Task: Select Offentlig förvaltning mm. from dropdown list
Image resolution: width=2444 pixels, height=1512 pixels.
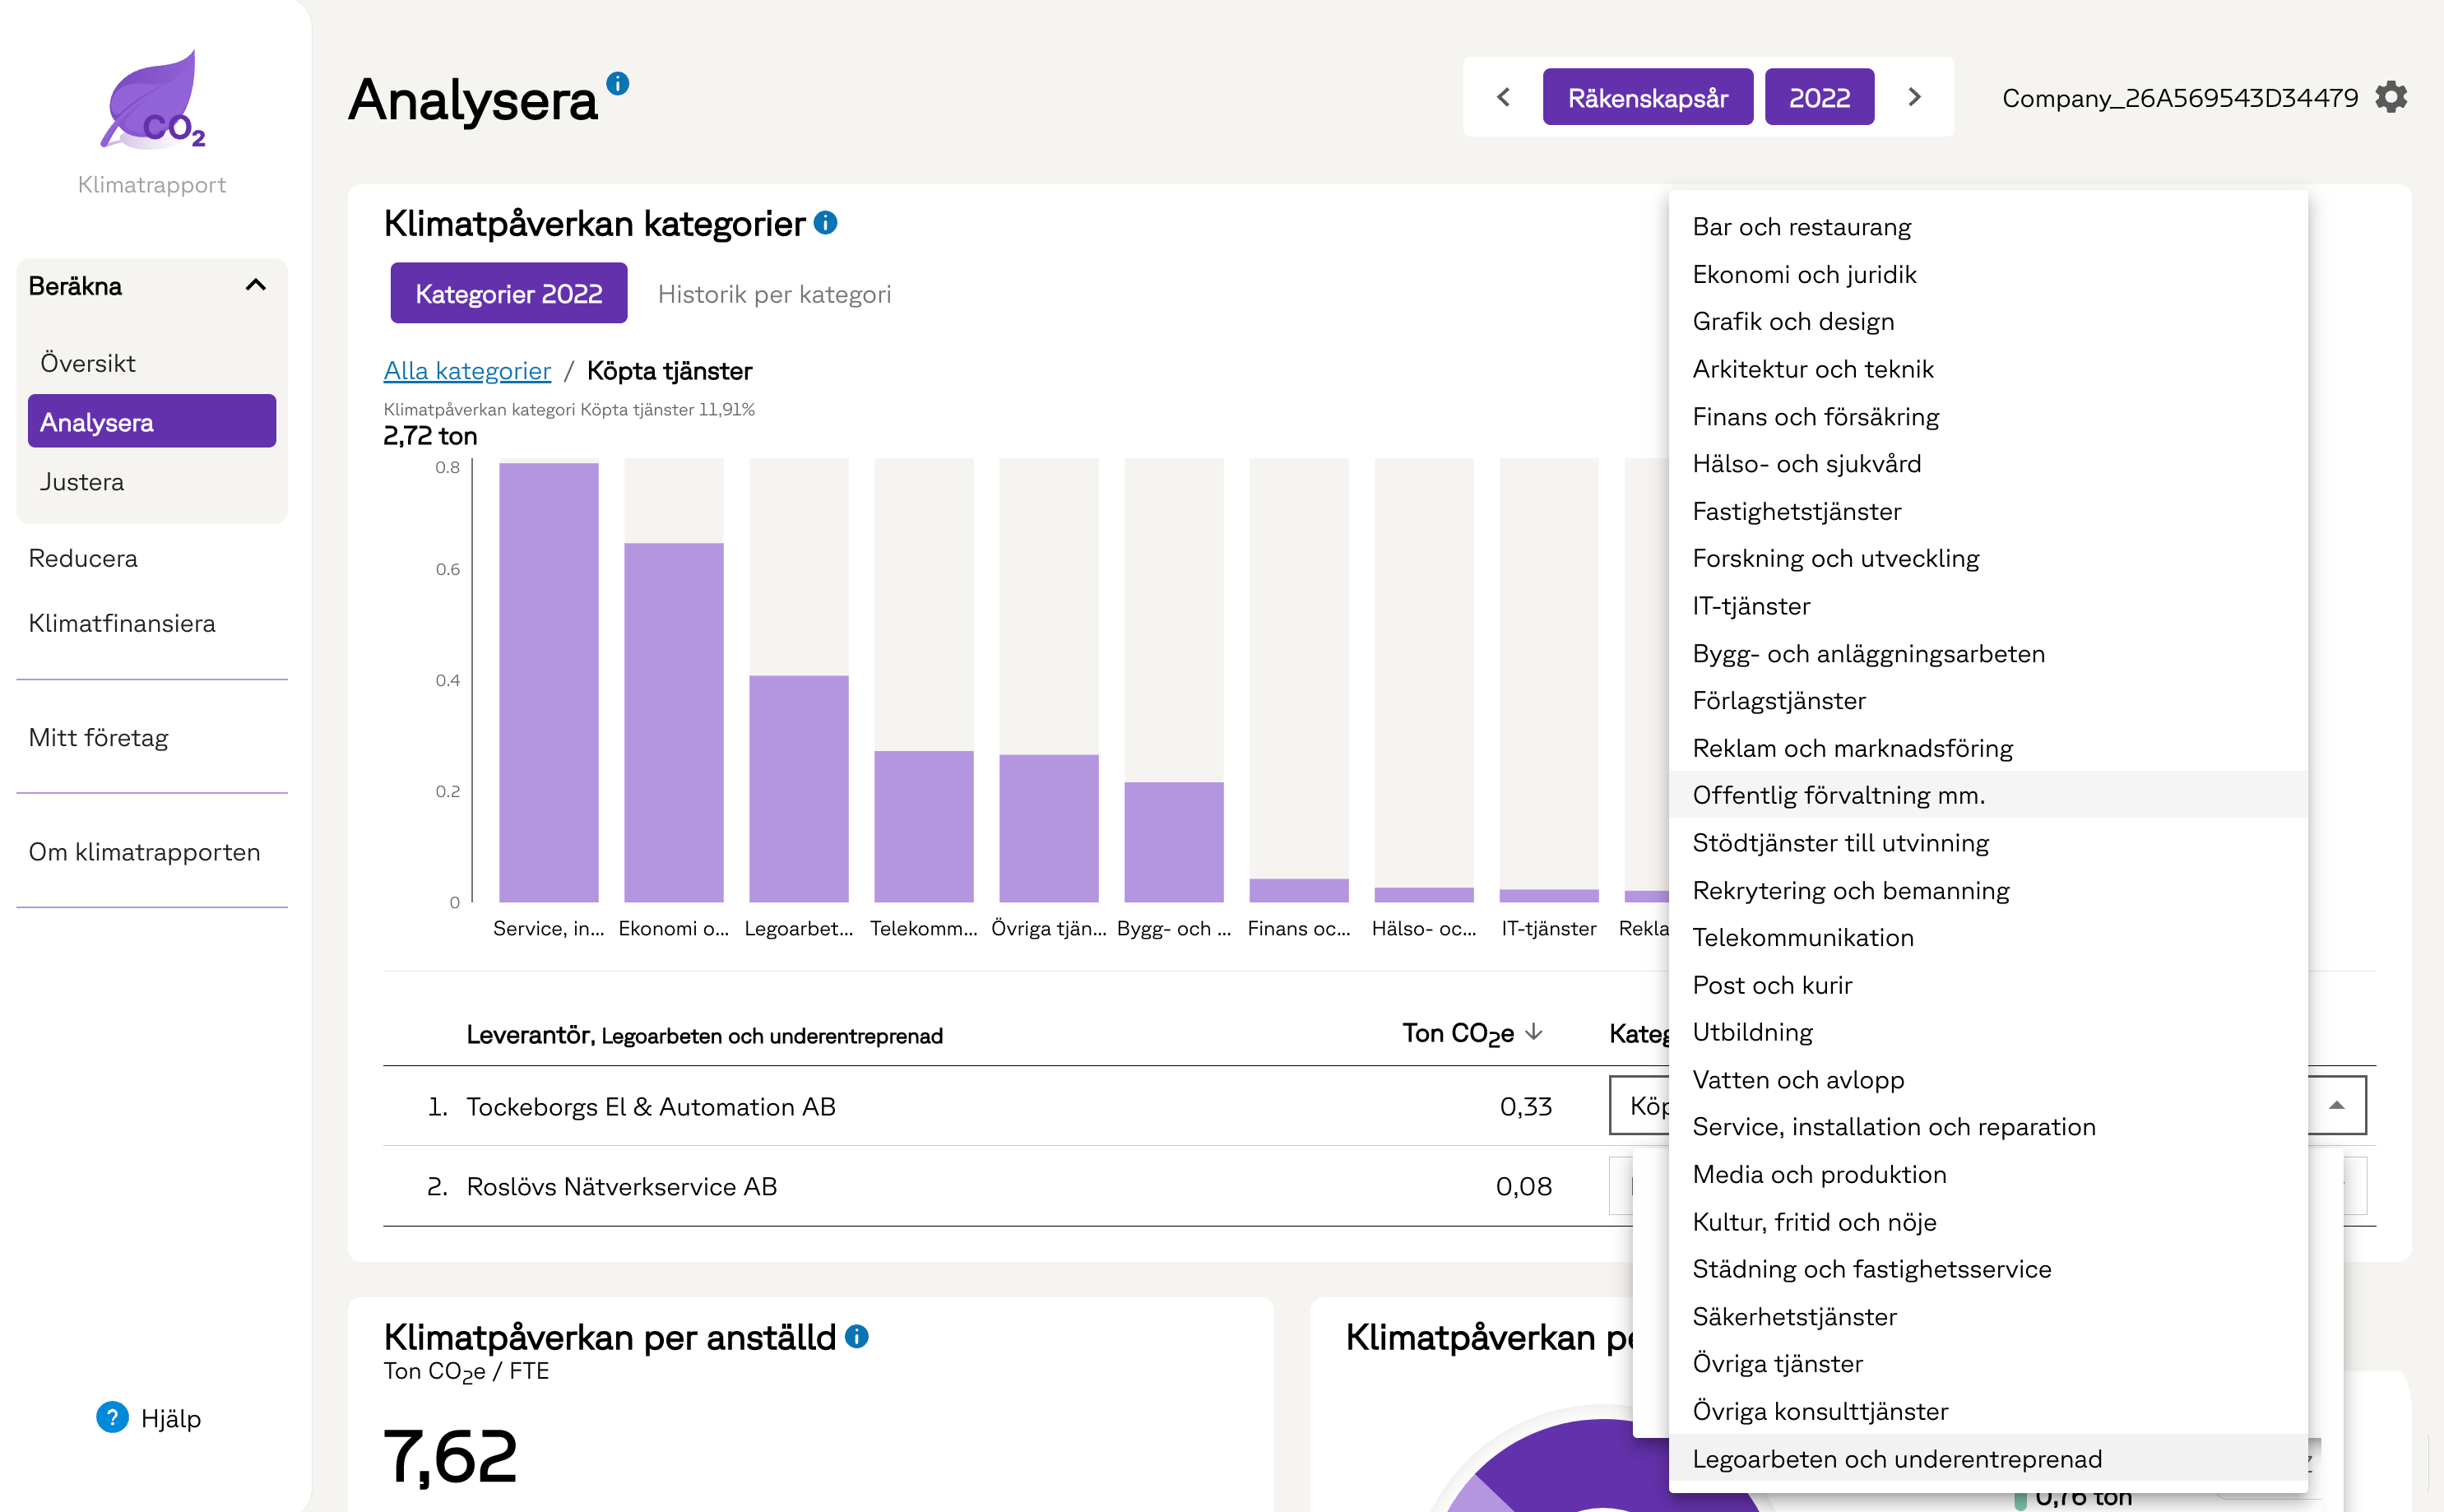Action: click(x=1838, y=795)
